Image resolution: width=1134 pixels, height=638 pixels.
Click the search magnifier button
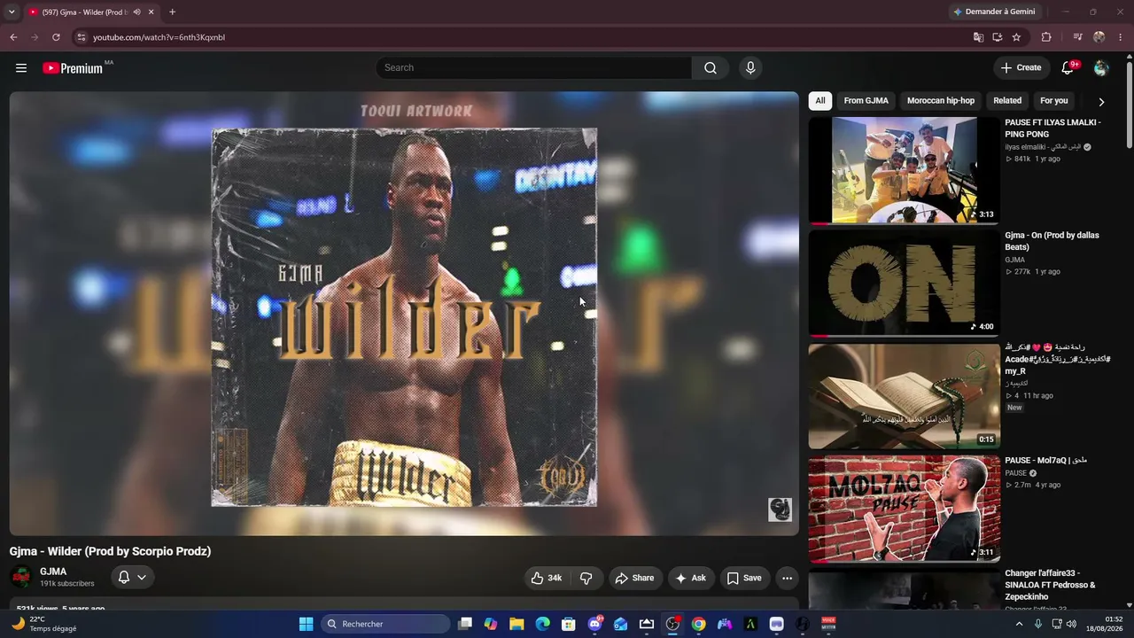point(711,68)
